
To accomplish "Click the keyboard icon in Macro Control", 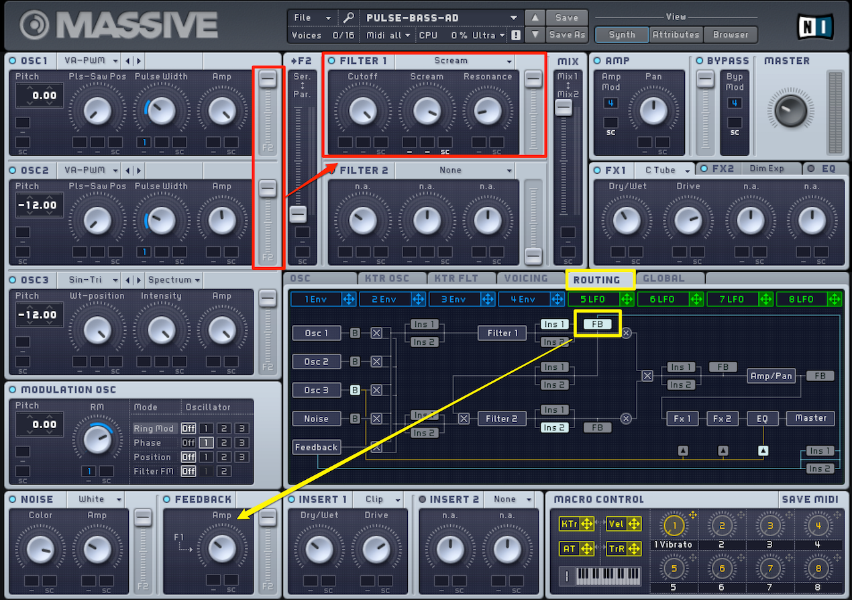I will pyautogui.click(x=600, y=576).
